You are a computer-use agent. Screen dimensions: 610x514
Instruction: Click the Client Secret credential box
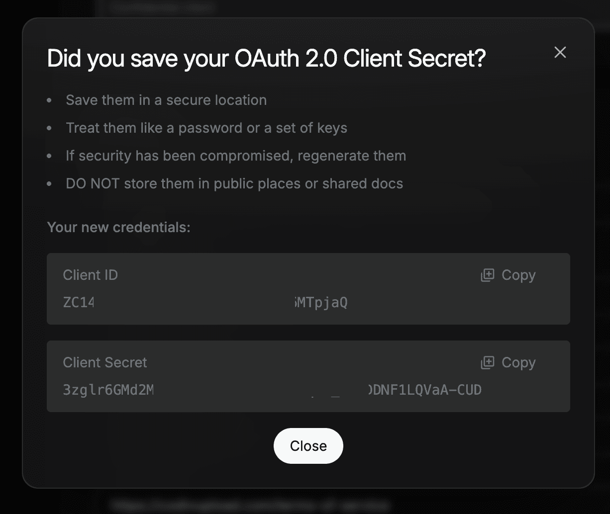coord(308,376)
